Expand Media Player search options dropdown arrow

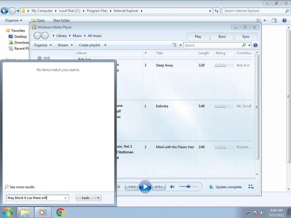(249, 45)
